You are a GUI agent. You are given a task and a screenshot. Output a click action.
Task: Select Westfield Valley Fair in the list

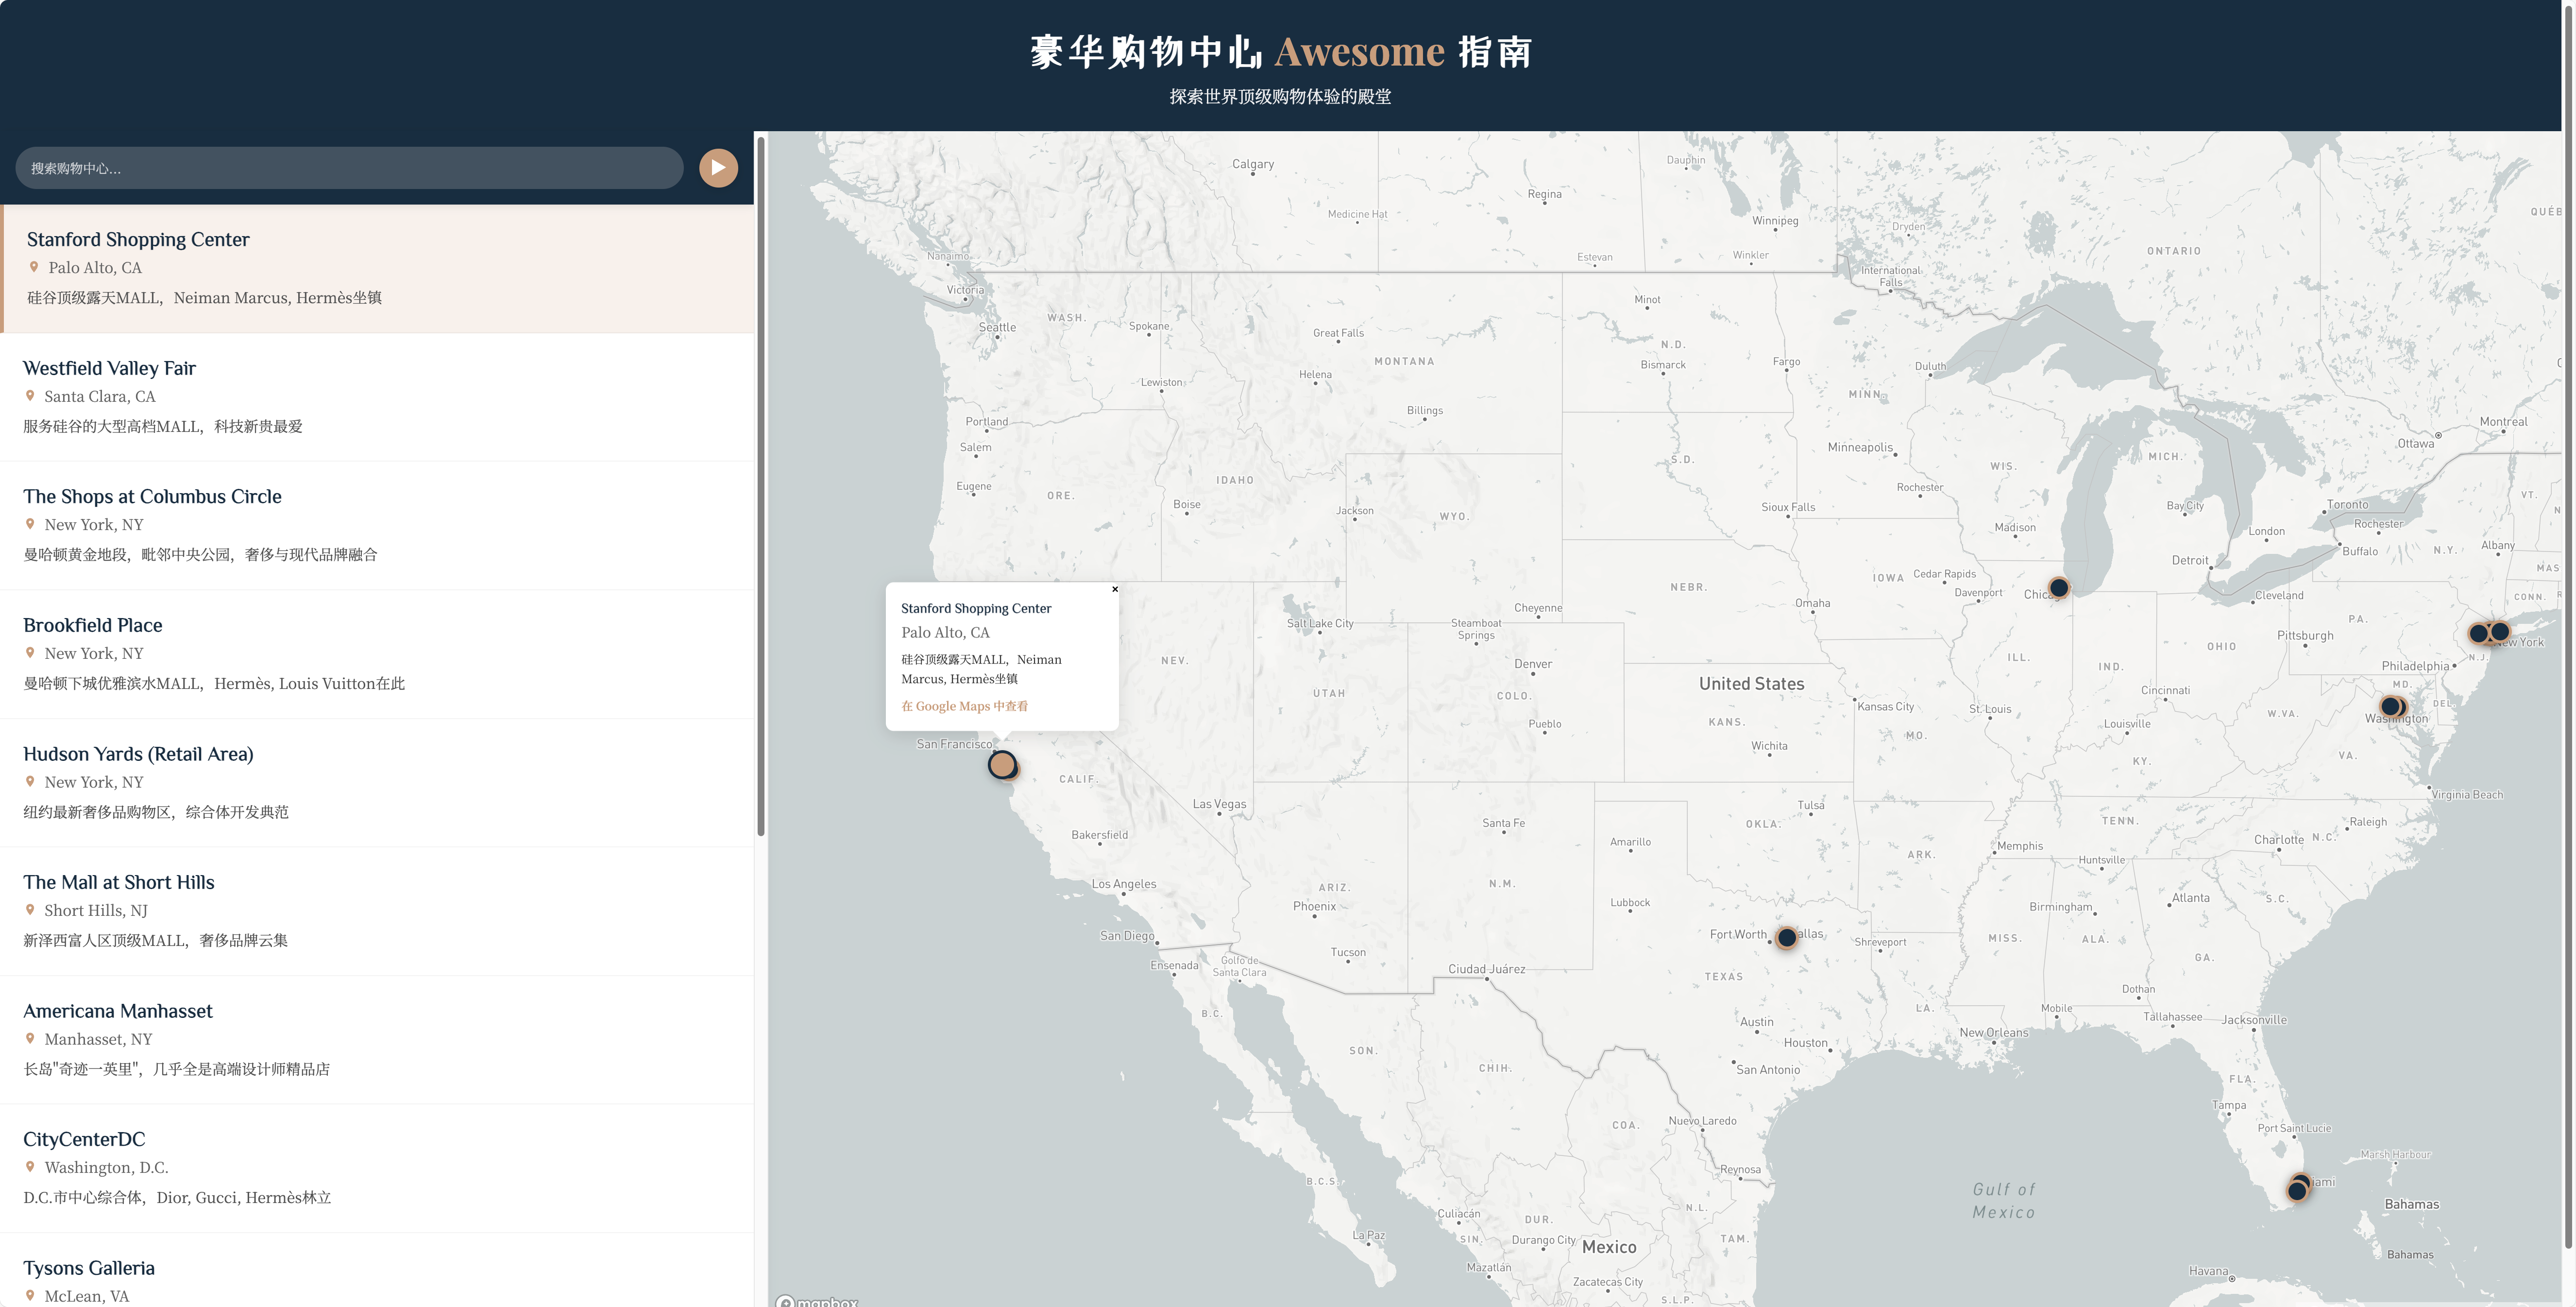click(377, 397)
